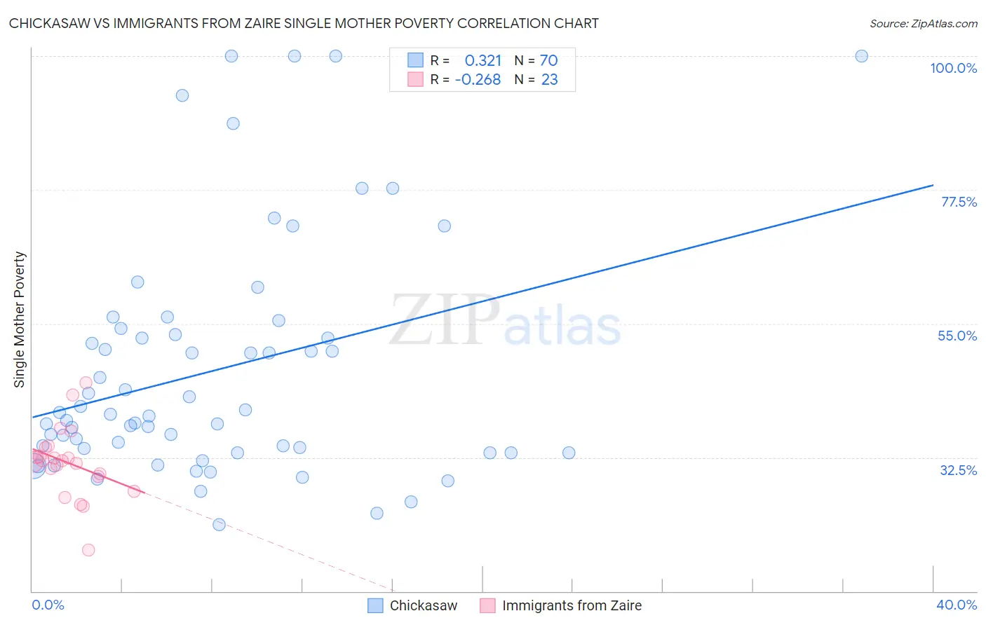Viewport: 986px width, 625px height.
Task: Select the Chickasaw legend label
Action: tap(424, 605)
